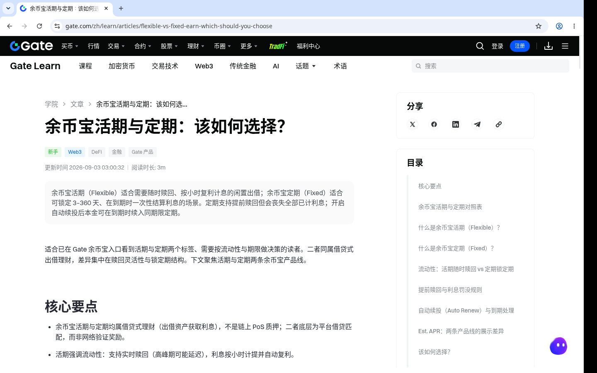
Task: Open the 加密货币 menu item
Action: [x=121, y=66]
